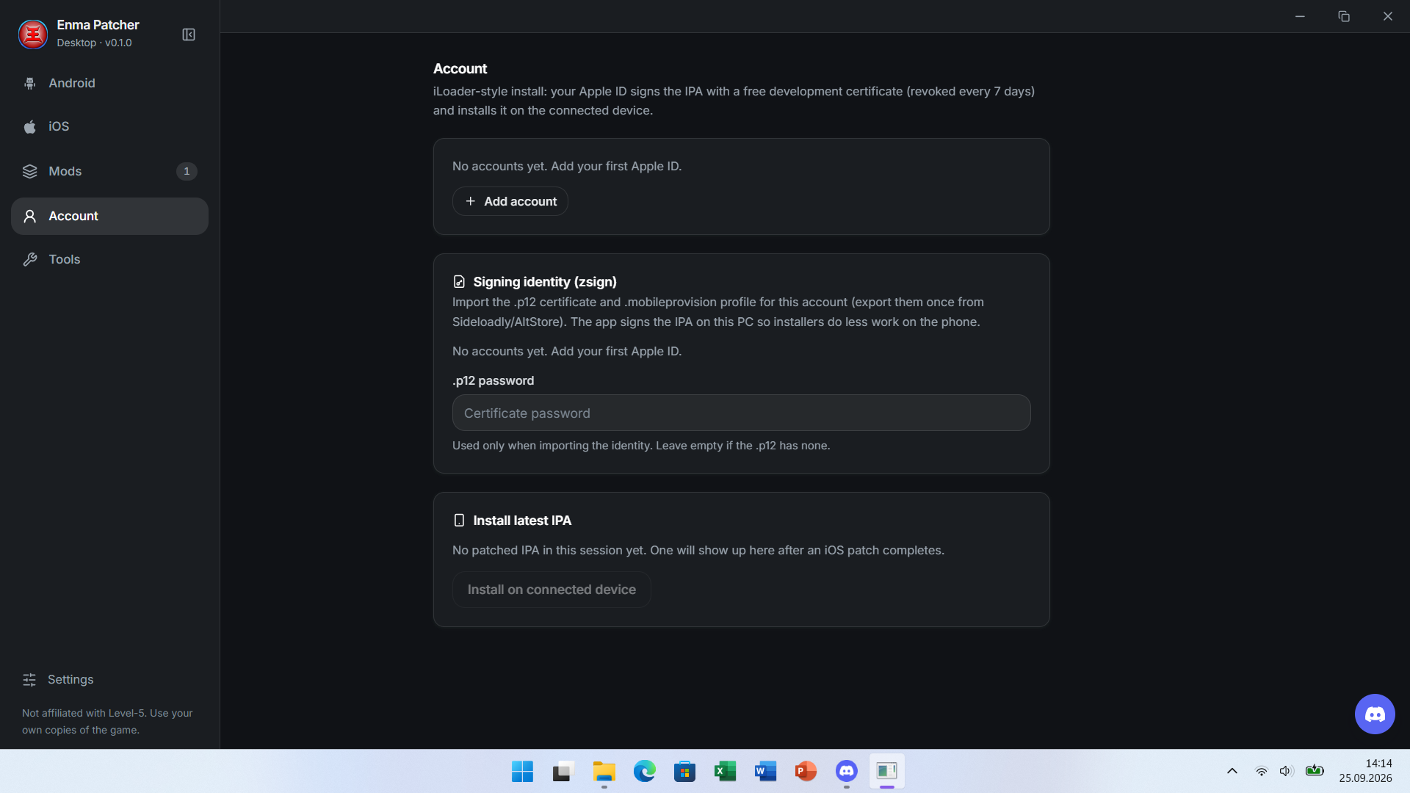
Task: Click the Install latest IPA phone icon
Action: click(x=459, y=521)
